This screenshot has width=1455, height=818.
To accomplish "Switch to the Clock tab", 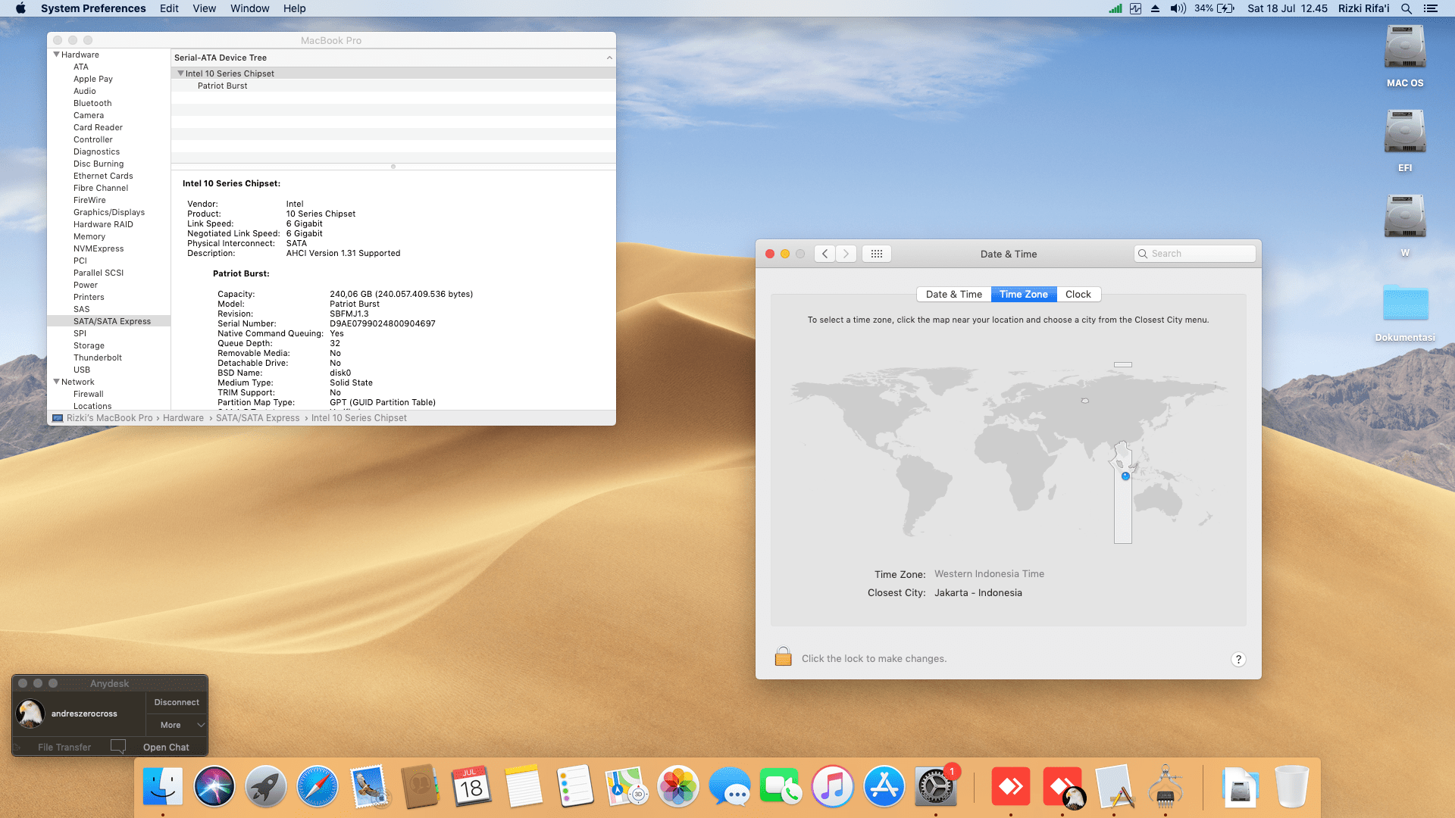I will point(1078,295).
